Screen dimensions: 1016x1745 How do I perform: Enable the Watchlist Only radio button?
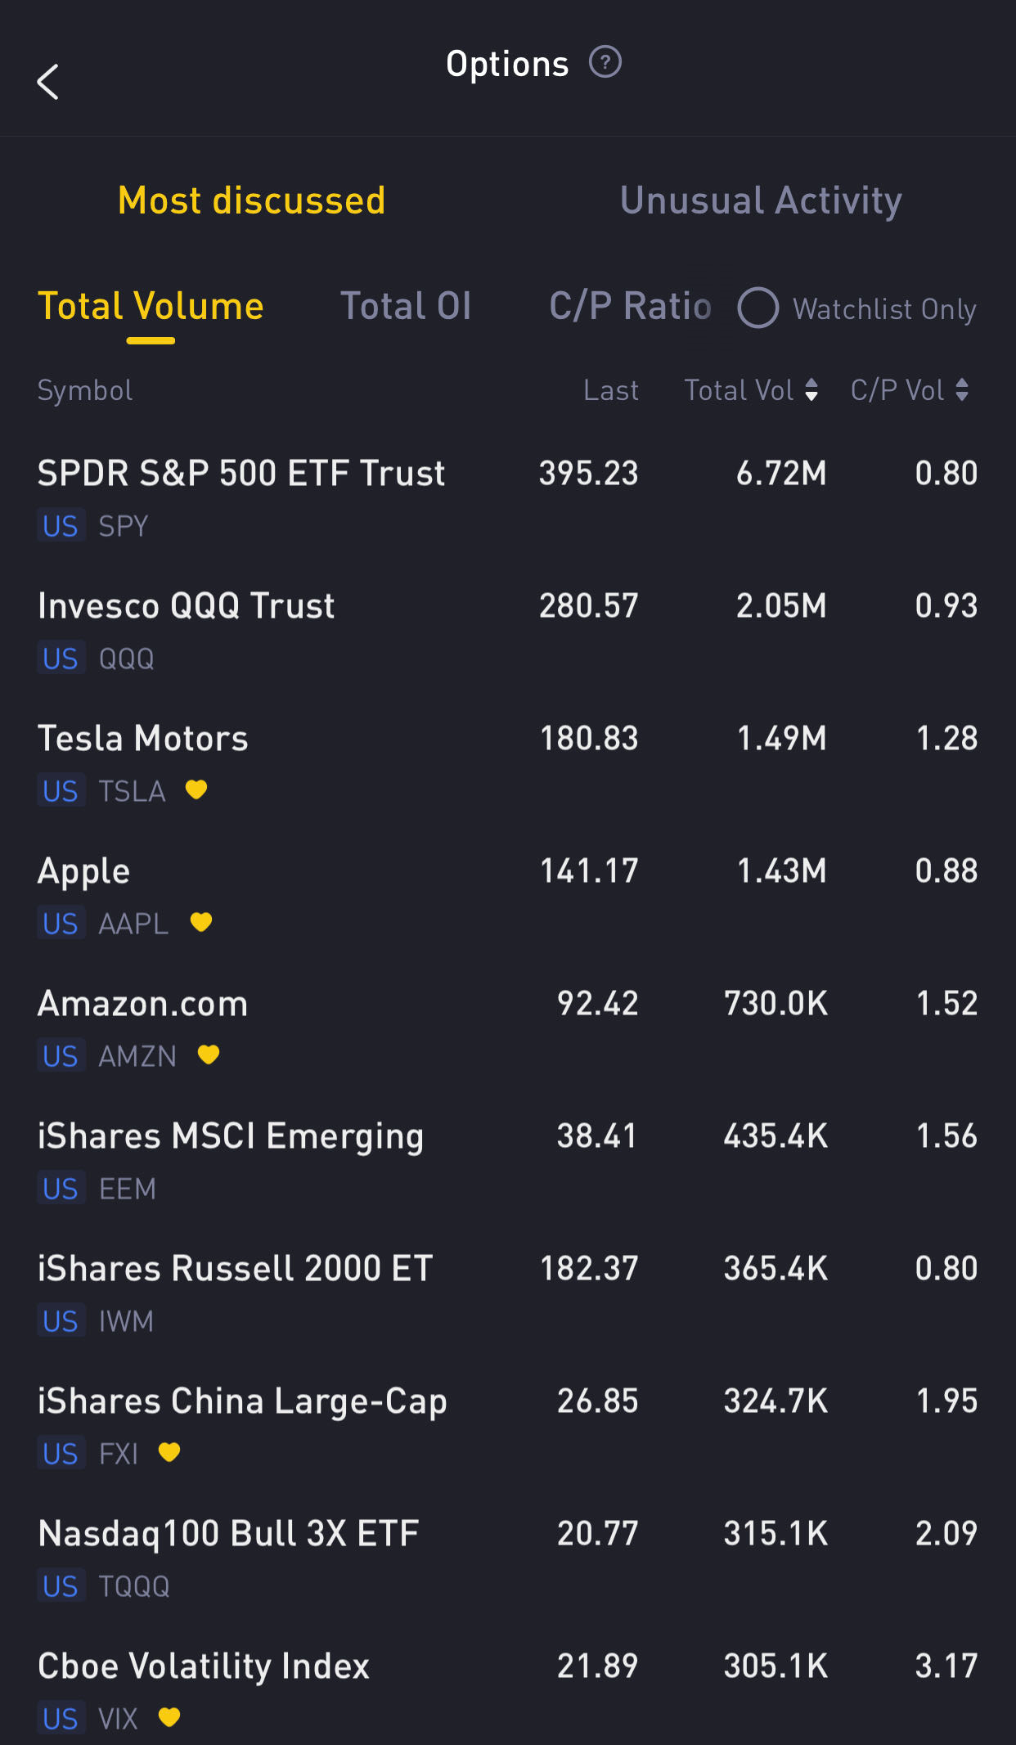click(x=758, y=308)
